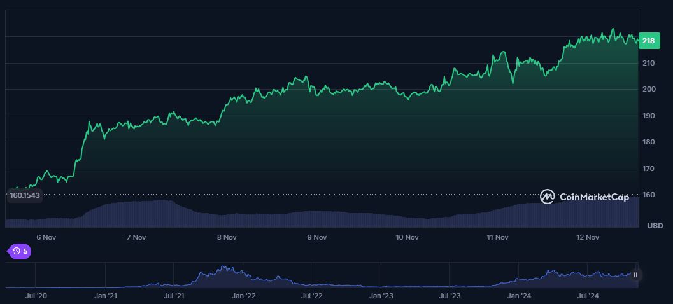
Task: Click Jan '21 on the overview timeline
Action: point(106,296)
